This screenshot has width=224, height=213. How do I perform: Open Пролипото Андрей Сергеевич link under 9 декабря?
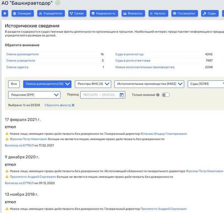(x=33, y=177)
